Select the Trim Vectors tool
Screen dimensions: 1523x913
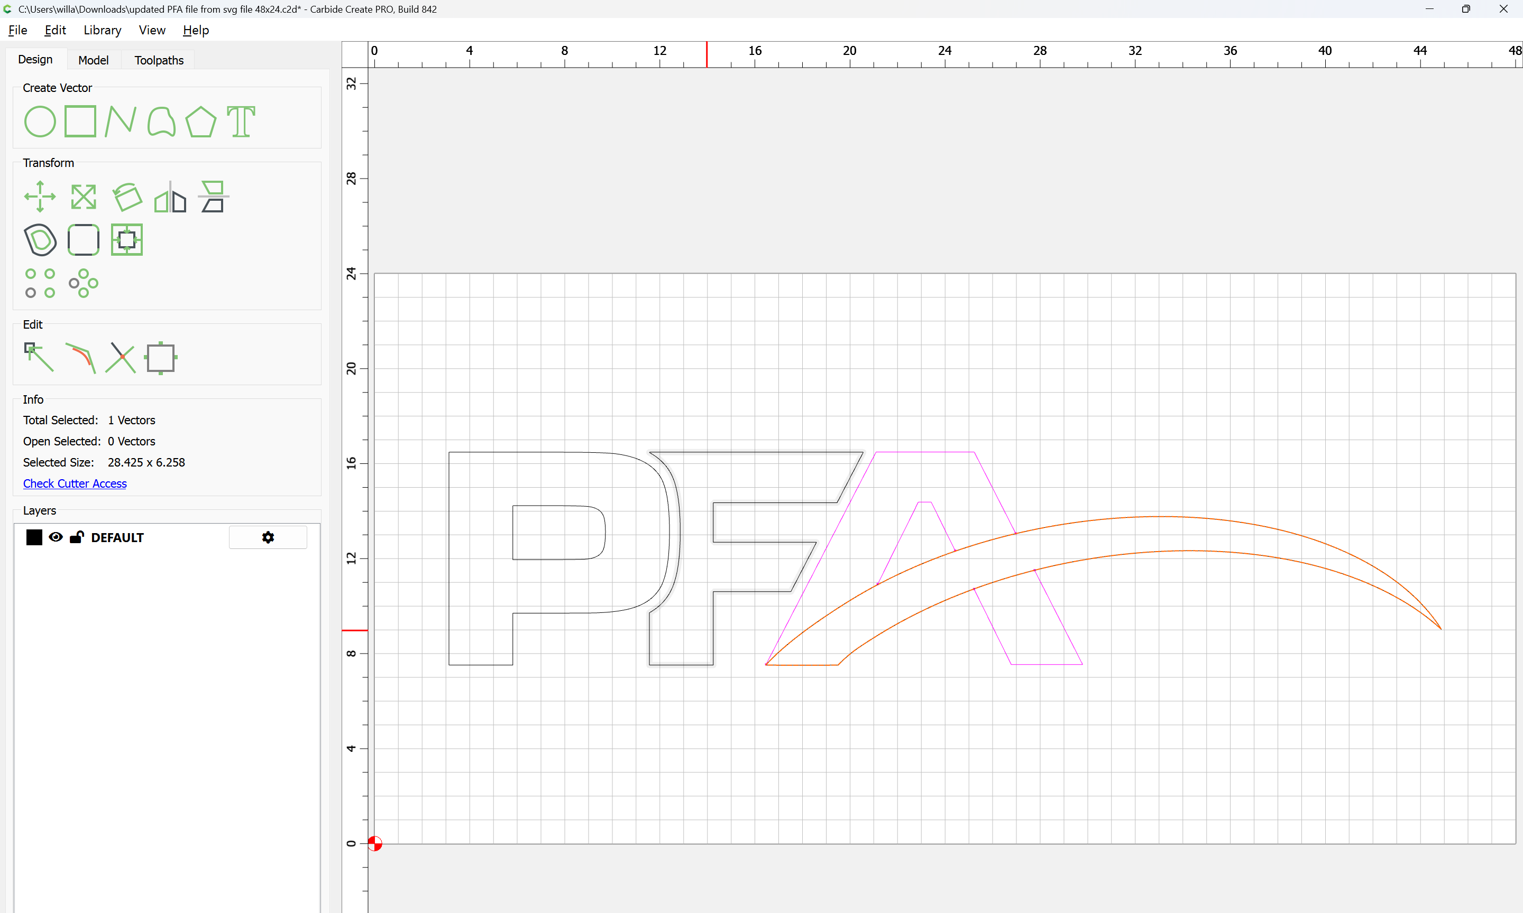(x=120, y=358)
